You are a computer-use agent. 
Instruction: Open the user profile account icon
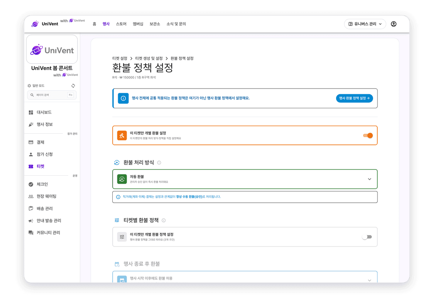pos(394,24)
